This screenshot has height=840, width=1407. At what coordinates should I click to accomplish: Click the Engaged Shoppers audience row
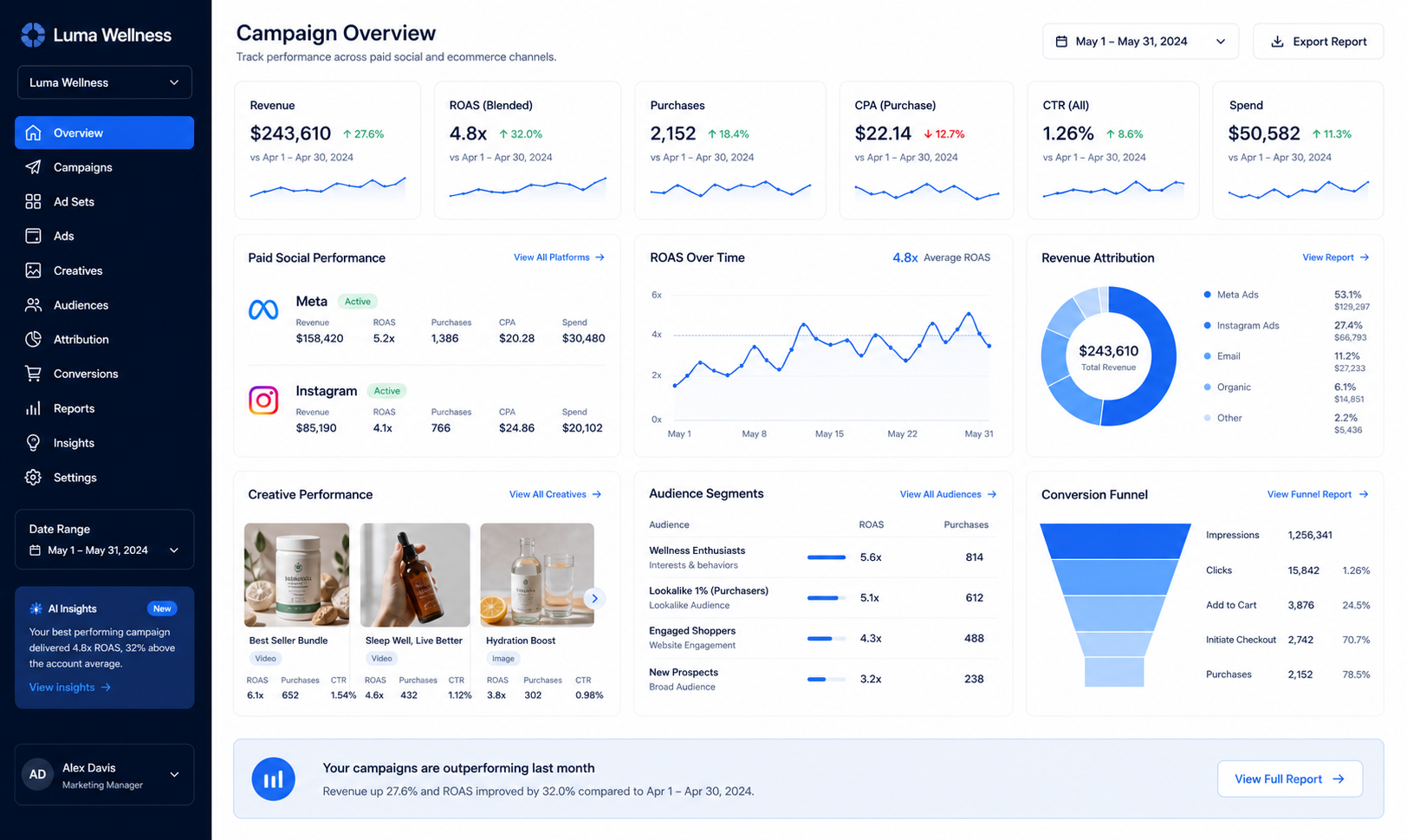[823, 638]
